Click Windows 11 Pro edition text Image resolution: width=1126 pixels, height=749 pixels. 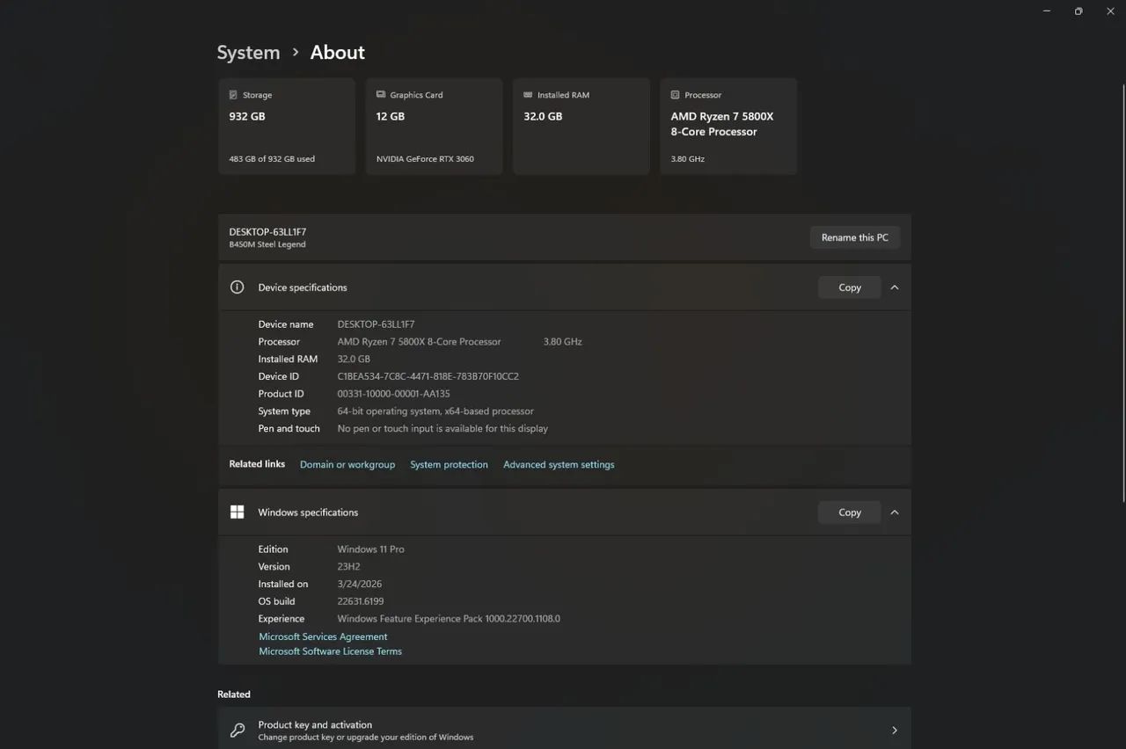click(371, 549)
